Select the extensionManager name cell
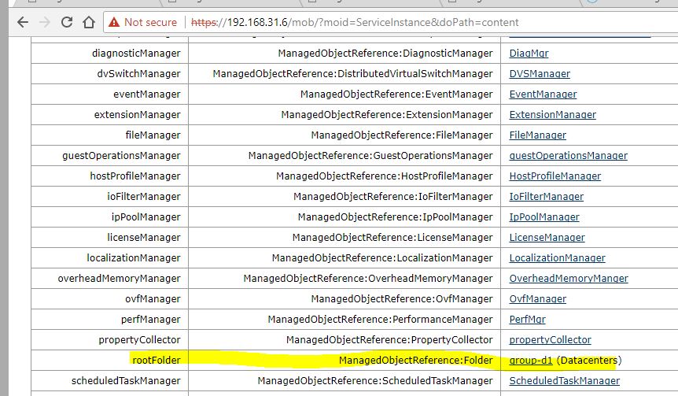The image size is (678, 396). tap(110, 115)
